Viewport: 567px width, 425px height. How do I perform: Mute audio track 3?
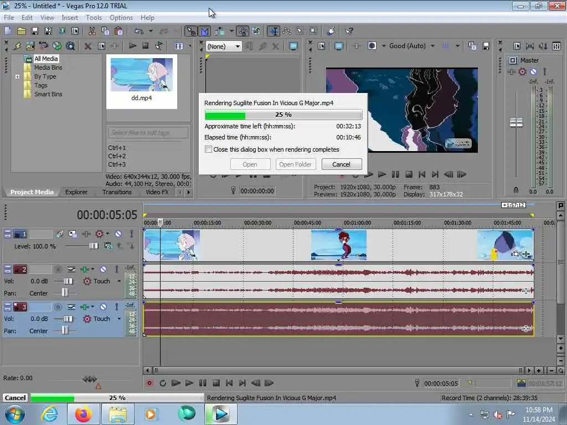pos(104,307)
